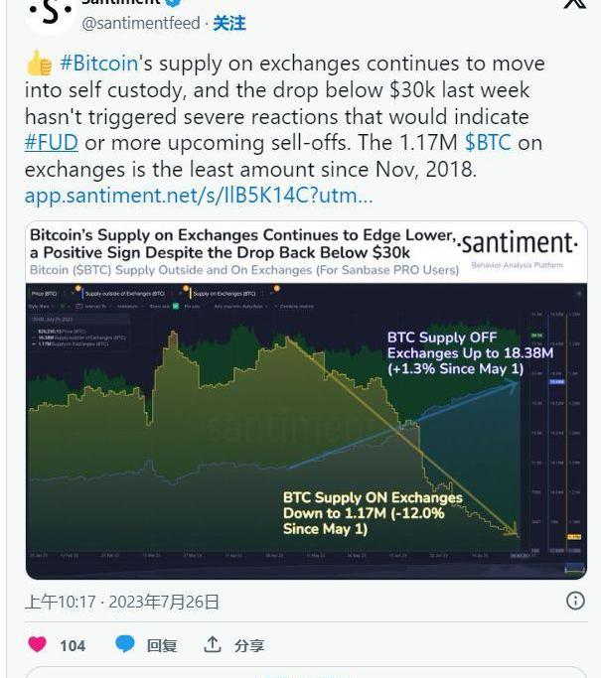Open the app.santiment.net shortened link
Screen dimensions: 601x678
tap(199, 196)
